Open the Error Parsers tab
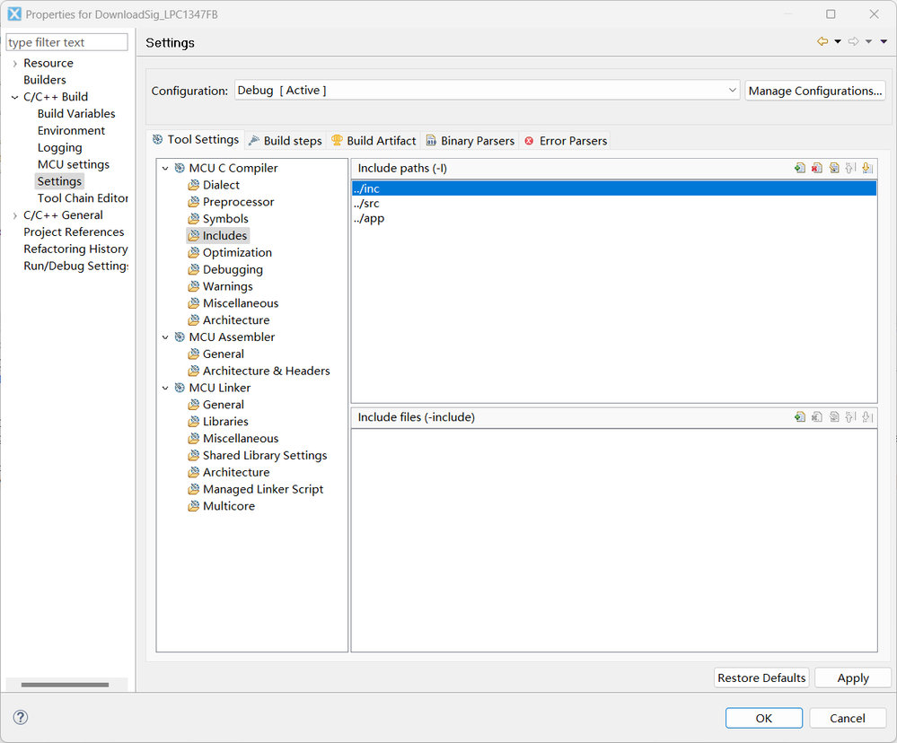The height and width of the screenshot is (743, 897). (x=565, y=141)
